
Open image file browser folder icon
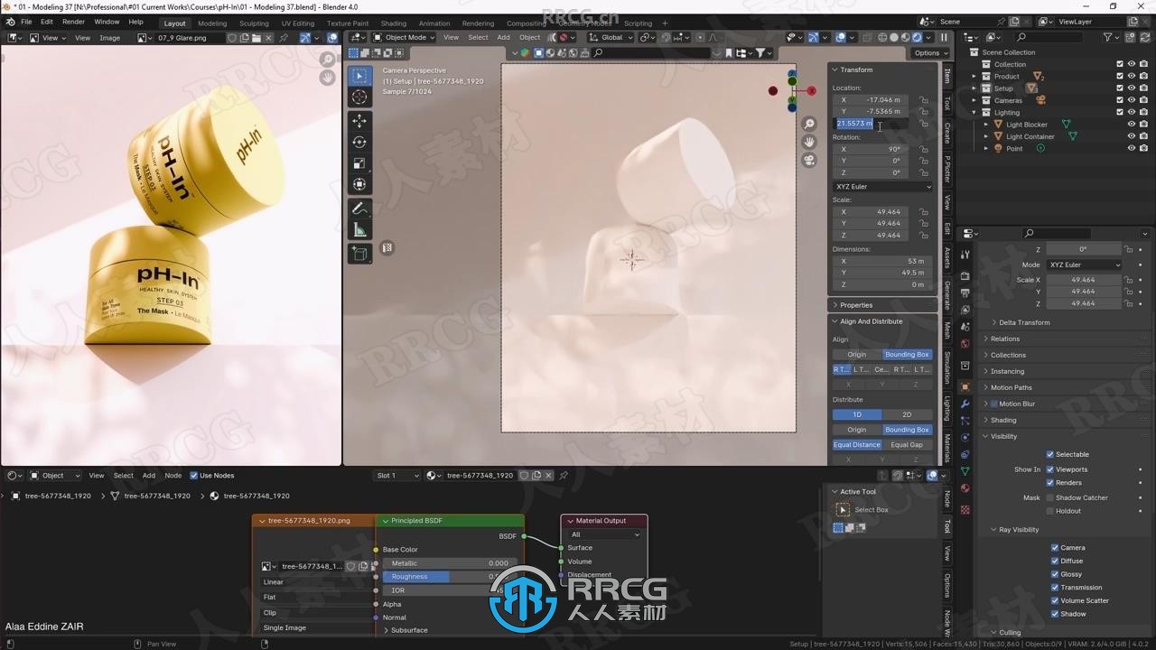point(256,38)
